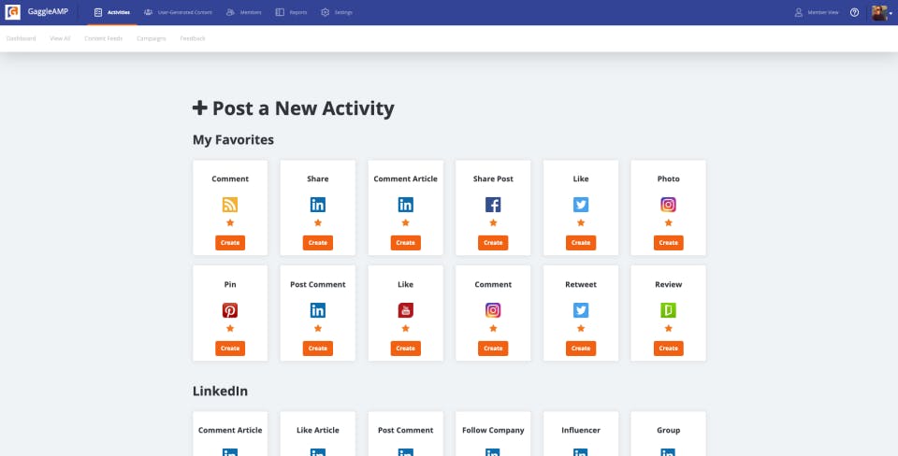
Task: Click the Glassdoor icon on the Review card
Action: 668,310
